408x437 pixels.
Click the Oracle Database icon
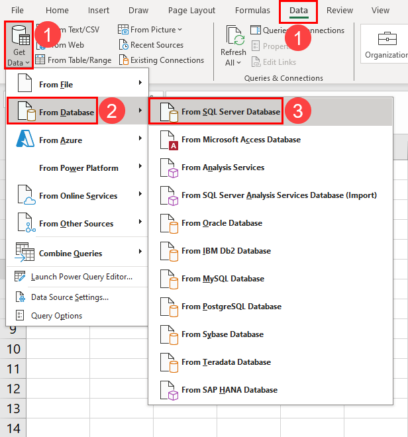(x=169, y=224)
